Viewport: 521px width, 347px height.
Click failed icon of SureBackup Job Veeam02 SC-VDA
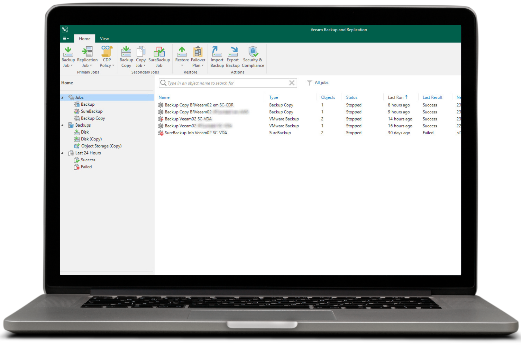[161, 133]
